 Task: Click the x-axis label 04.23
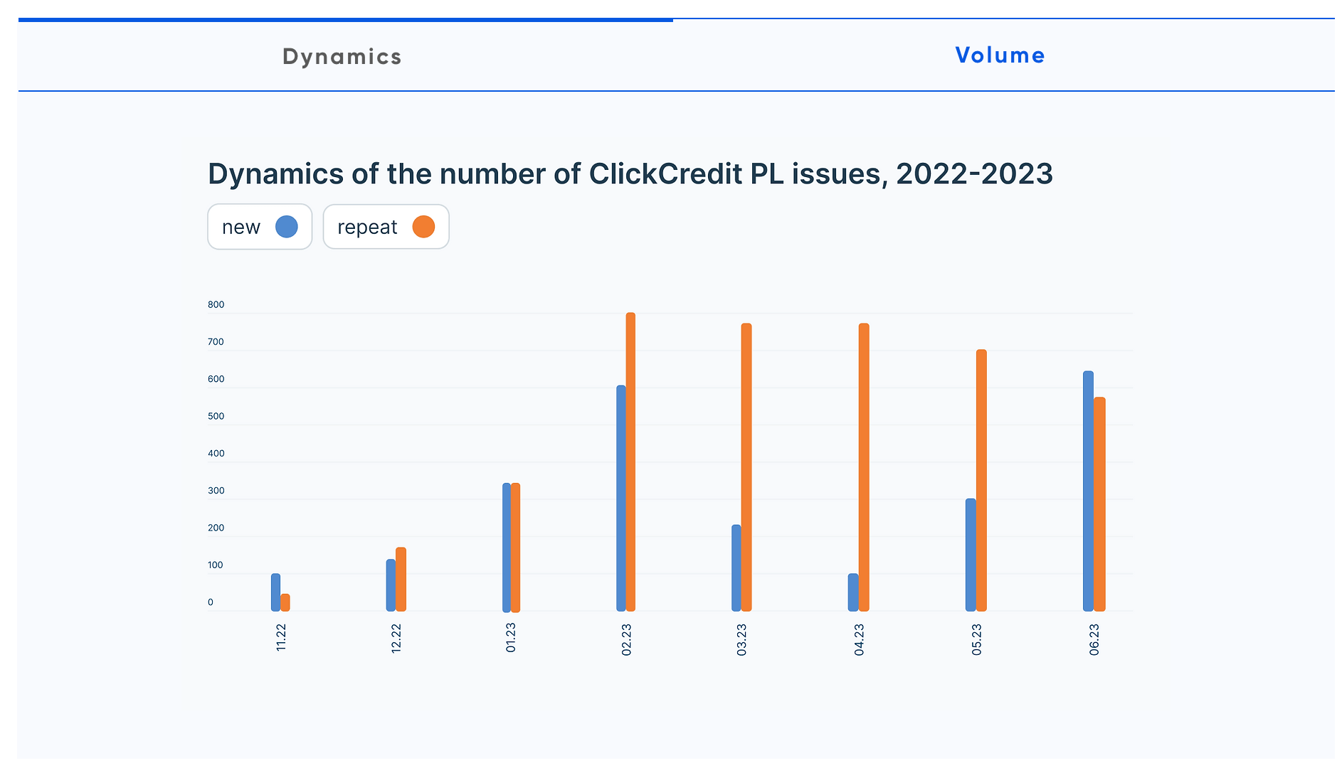point(859,639)
